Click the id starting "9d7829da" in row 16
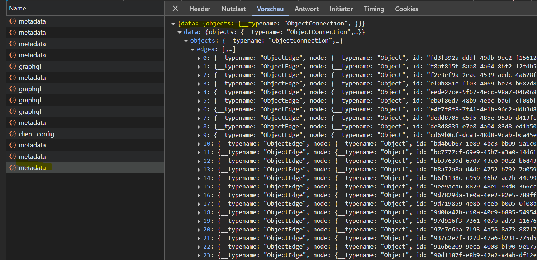537x260 pixels. [x=484, y=195]
